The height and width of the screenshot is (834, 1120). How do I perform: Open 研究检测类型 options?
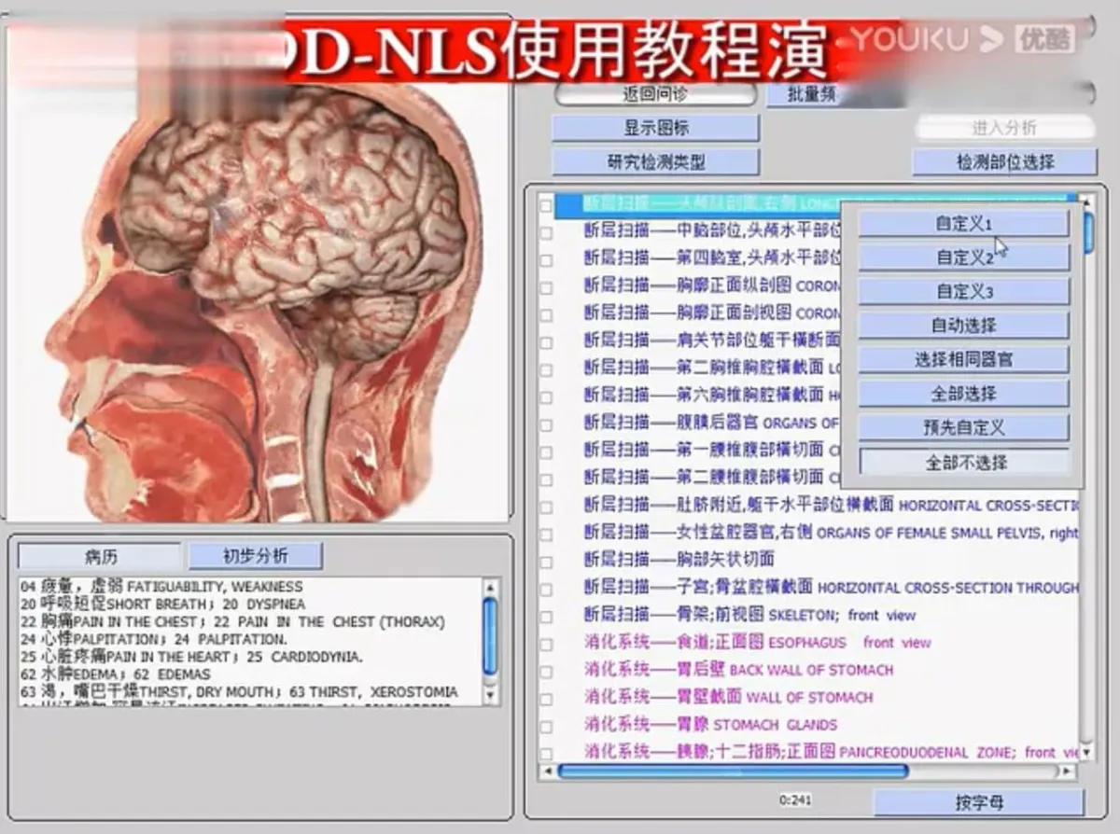point(655,161)
